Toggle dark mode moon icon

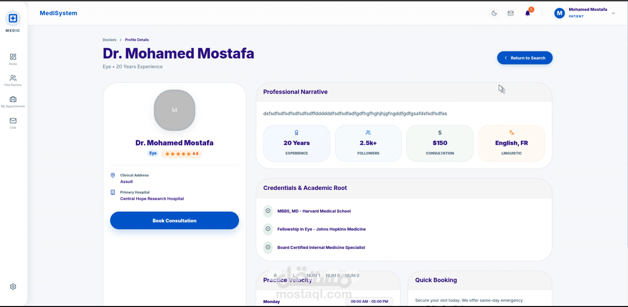point(494,13)
